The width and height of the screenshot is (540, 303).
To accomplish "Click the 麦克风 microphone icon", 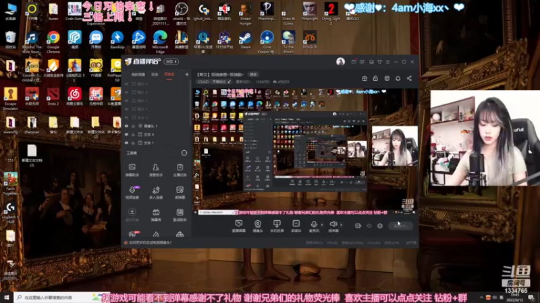I will (314, 224).
